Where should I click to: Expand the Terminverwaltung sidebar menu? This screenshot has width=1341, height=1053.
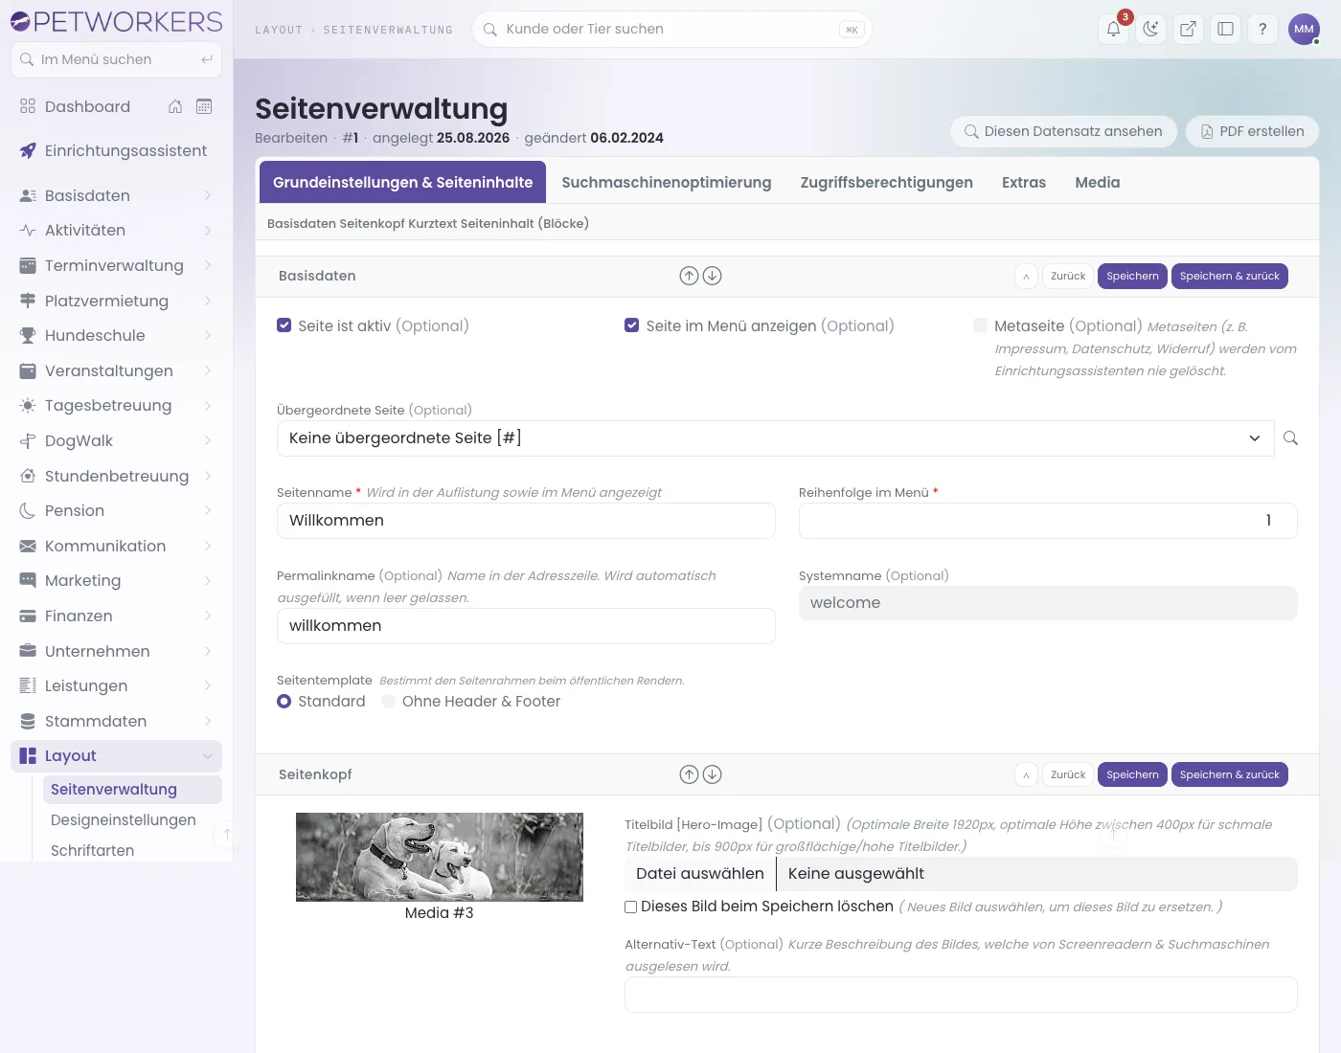(116, 265)
